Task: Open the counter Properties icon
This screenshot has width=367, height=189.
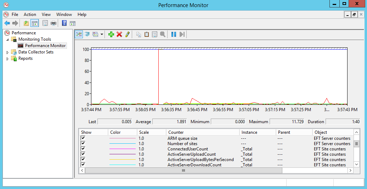Action: click(154, 34)
